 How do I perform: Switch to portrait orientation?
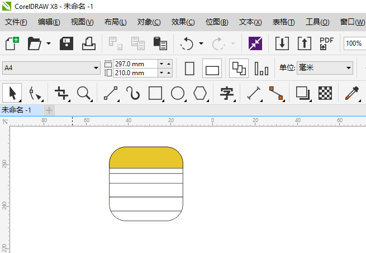click(189, 68)
